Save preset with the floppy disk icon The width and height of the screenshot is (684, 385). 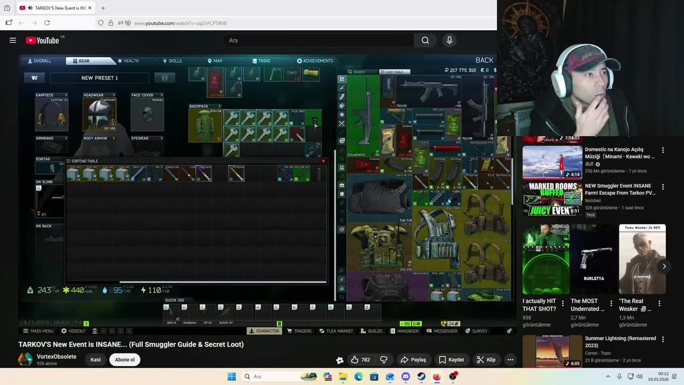coord(165,78)
